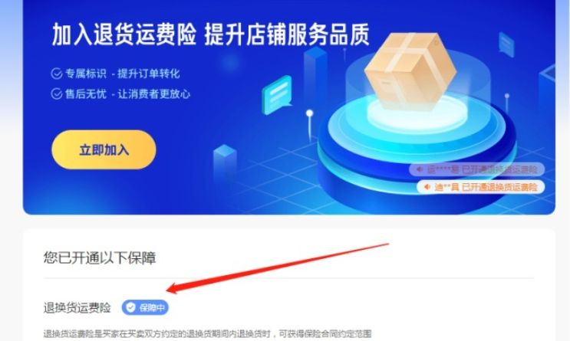Open the faded 已开通退换货运费险 notification above
Screen dimensions: 570x341
477,169
